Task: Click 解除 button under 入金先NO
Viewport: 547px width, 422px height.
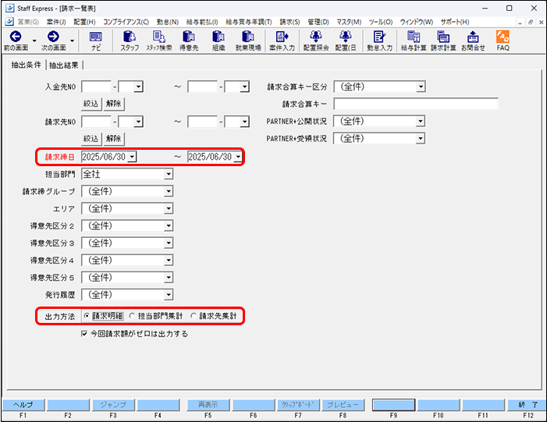Action: (x=114, y=104)
